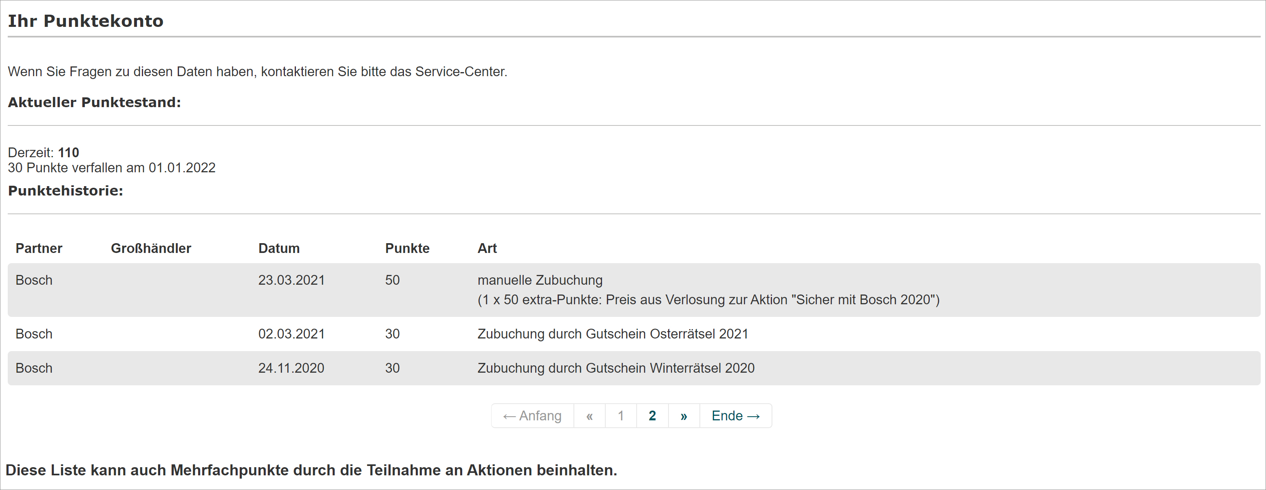Click the text 'manuelle Zubuchung'
Image resolution: width=1266 pixels, height=490 pixels.
click(x=540, y=280)
